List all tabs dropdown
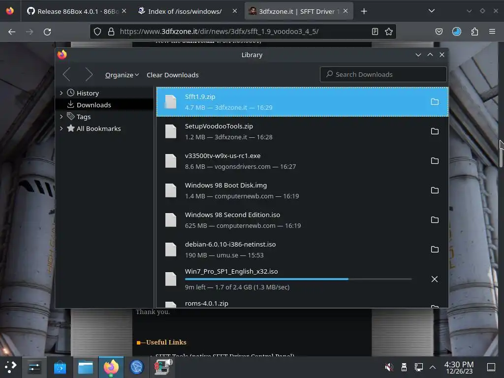Screen dimensions: 504x378 pyautogui.click(x=432, y=11)
